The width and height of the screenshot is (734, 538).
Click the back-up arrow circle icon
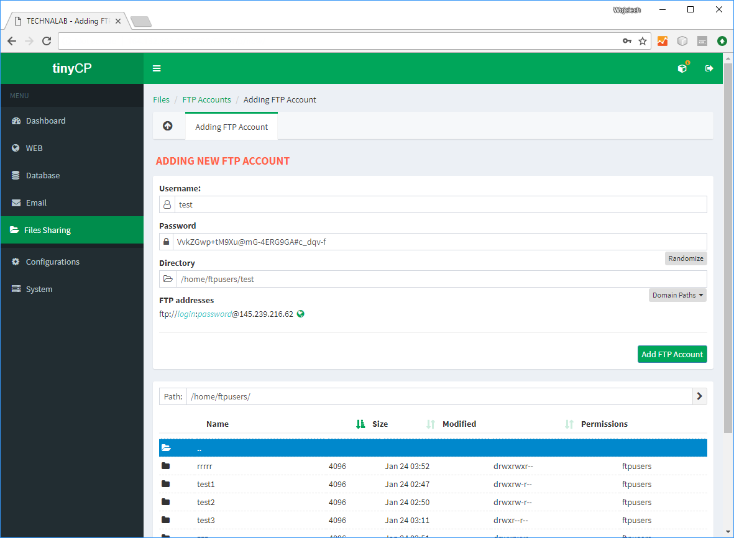click(168, 126)
